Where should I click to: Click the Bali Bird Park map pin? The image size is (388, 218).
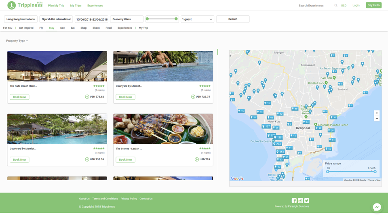click(x=326, y=83)
